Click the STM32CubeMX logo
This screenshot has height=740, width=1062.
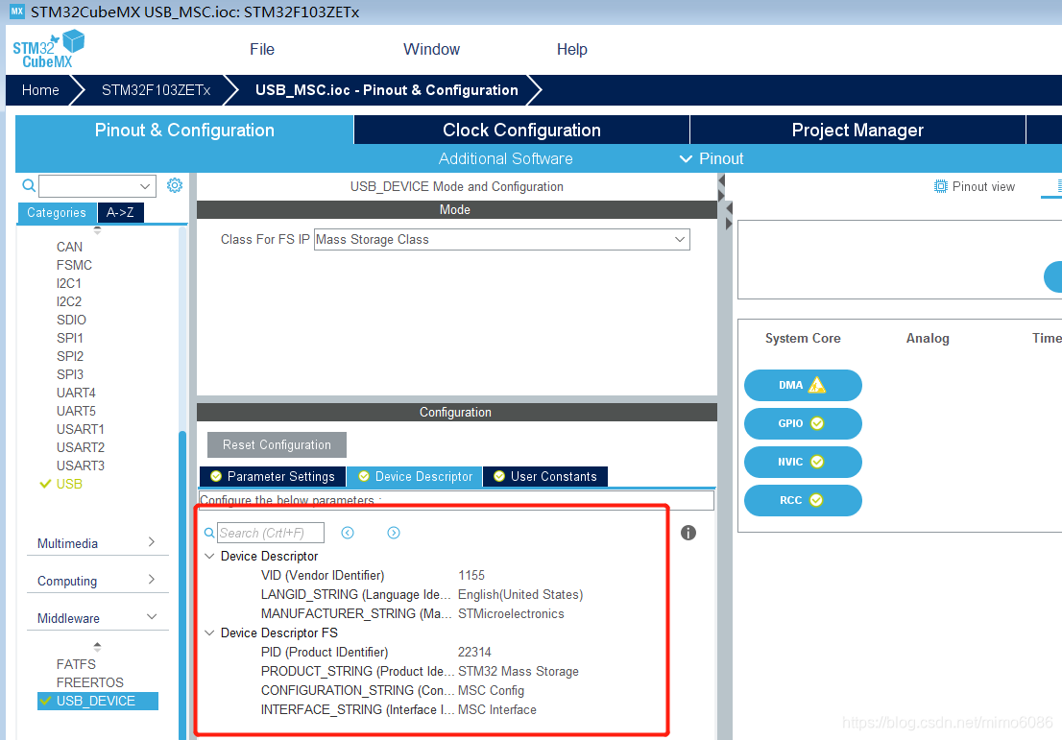tap(49, 49)
